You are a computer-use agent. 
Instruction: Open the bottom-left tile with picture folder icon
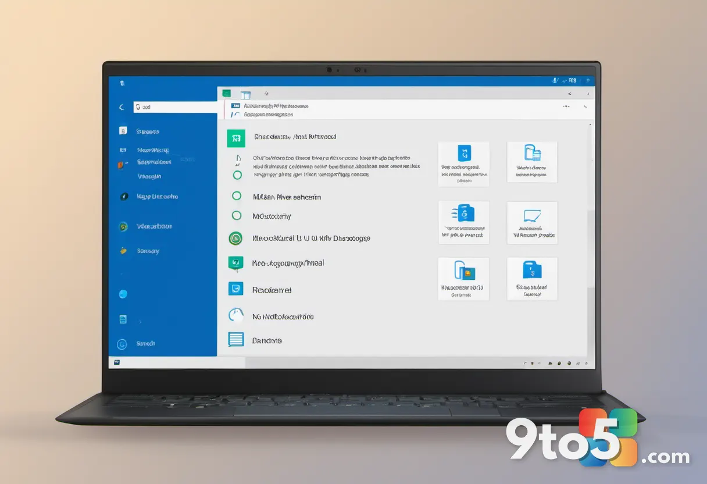[x=463, y=279]
